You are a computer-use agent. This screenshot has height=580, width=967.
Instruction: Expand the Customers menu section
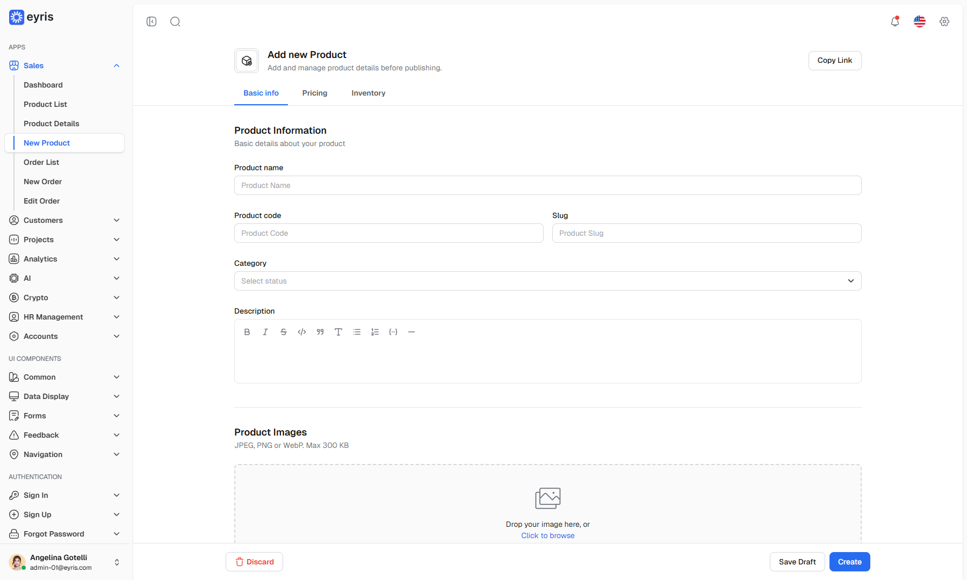64,220
